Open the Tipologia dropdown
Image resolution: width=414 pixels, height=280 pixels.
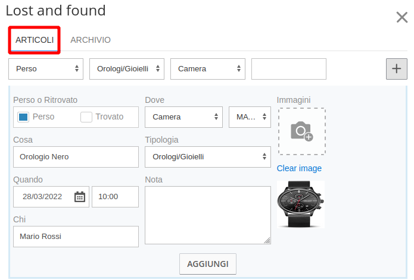(207, 157)
